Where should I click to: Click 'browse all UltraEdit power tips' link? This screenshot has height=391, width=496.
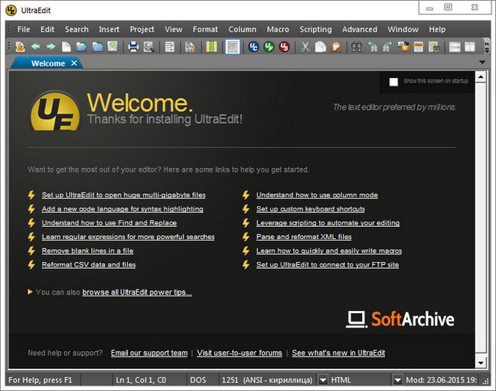tap(137, 292)
